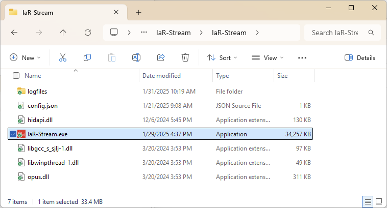The image size is (387, 208).
Task: Add a new tab with plus button
Action: (x=138, y=13)
